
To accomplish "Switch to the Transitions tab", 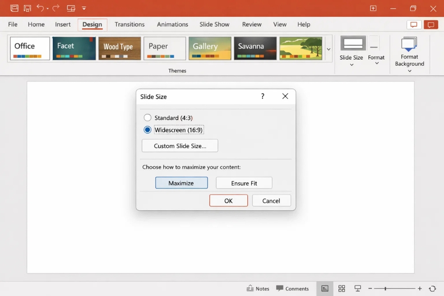I will point(129,25).
